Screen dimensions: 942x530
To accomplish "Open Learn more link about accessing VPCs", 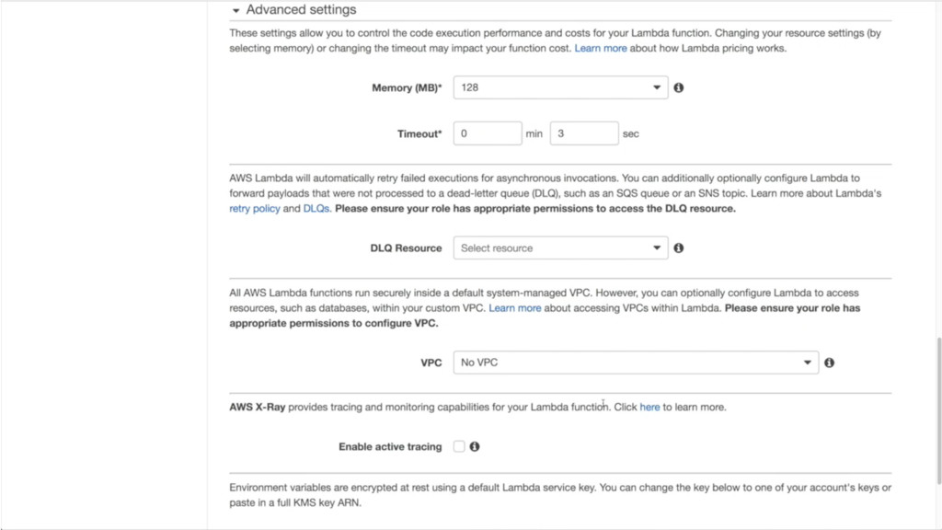I will click(514, 308).
